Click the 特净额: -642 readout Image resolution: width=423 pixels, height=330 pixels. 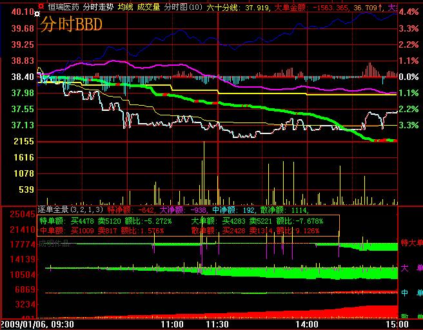[x=131, y=209]
